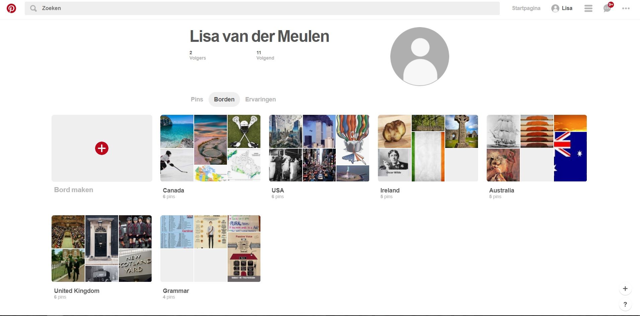Click the red plus create board icon

coord(102,148)
